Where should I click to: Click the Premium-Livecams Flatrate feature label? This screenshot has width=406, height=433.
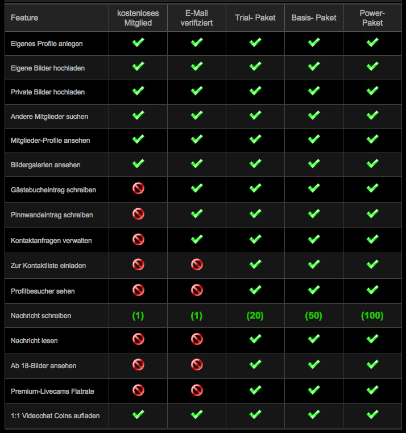click(x=52, y=391)
